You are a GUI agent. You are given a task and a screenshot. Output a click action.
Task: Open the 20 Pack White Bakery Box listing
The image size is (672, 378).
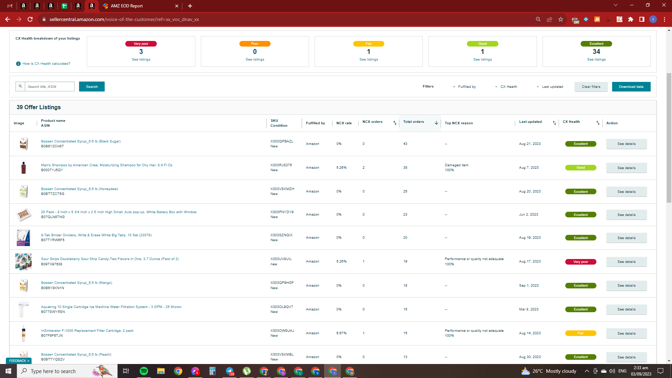tap(119, 212)
